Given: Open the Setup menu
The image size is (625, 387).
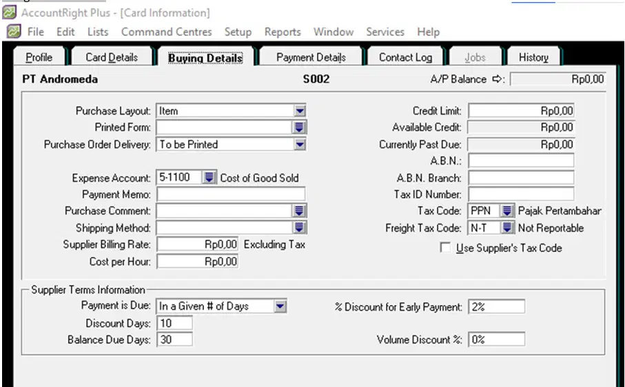Looking at the screenshot, I should [x=238, y=32].
